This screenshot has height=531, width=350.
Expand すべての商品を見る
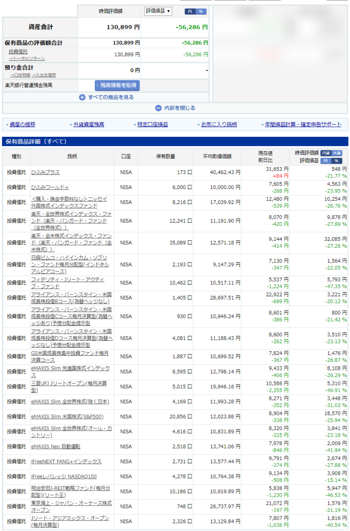point(110,97)
